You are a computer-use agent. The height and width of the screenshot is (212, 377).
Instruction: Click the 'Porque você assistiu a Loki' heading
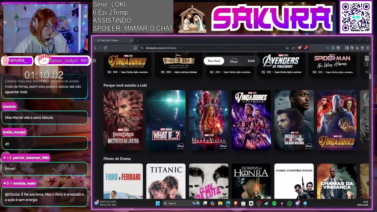(x=125, y=85)
